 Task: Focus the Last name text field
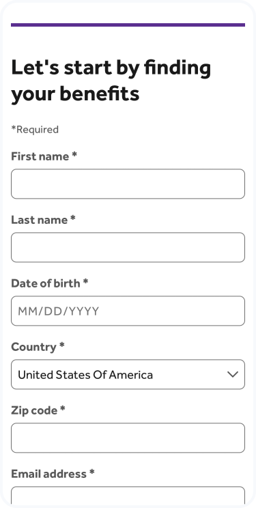point(128,247)
